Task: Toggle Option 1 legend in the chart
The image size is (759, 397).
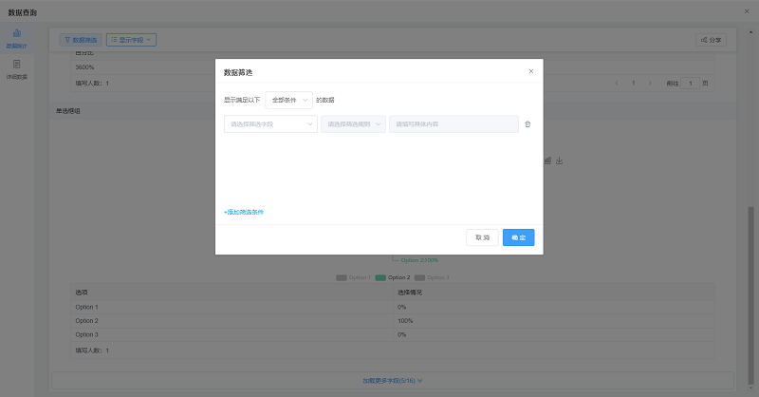Action: [354, 277]
